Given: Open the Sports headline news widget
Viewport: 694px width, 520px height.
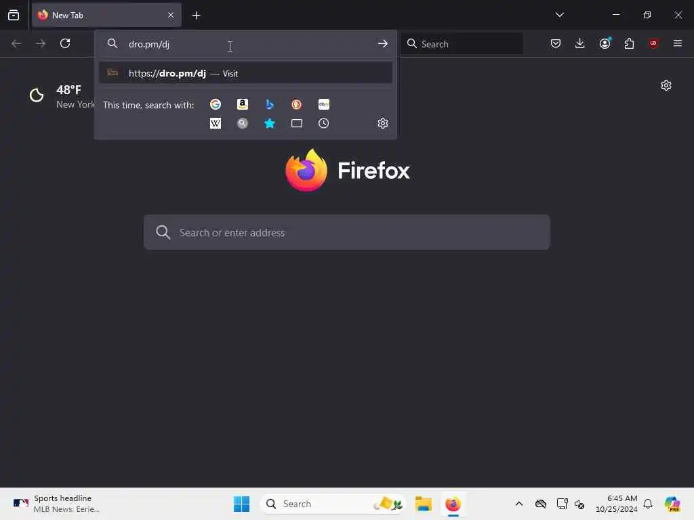Looking at the screenshot, I should tap(57, 504).
